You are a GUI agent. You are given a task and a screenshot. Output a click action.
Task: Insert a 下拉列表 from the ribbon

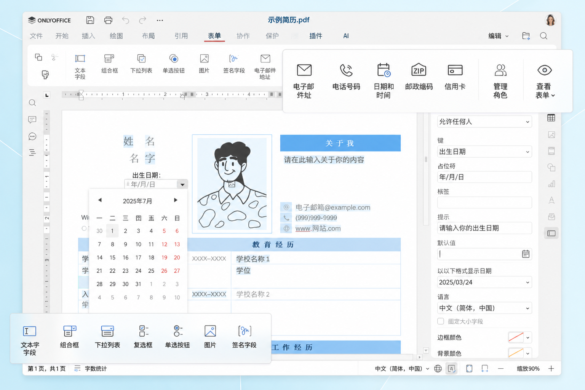[141, 63]
